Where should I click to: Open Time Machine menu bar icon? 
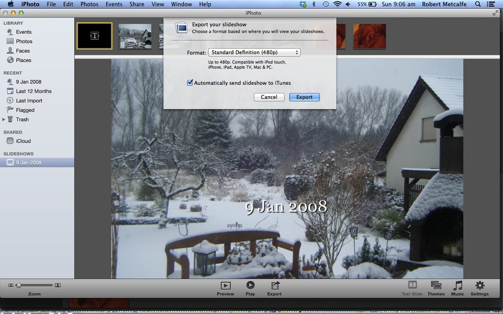click(x=326, y=4)
